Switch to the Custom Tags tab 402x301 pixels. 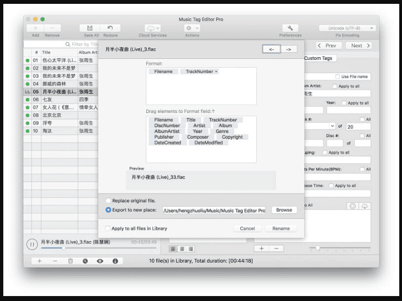coord(318,58)
